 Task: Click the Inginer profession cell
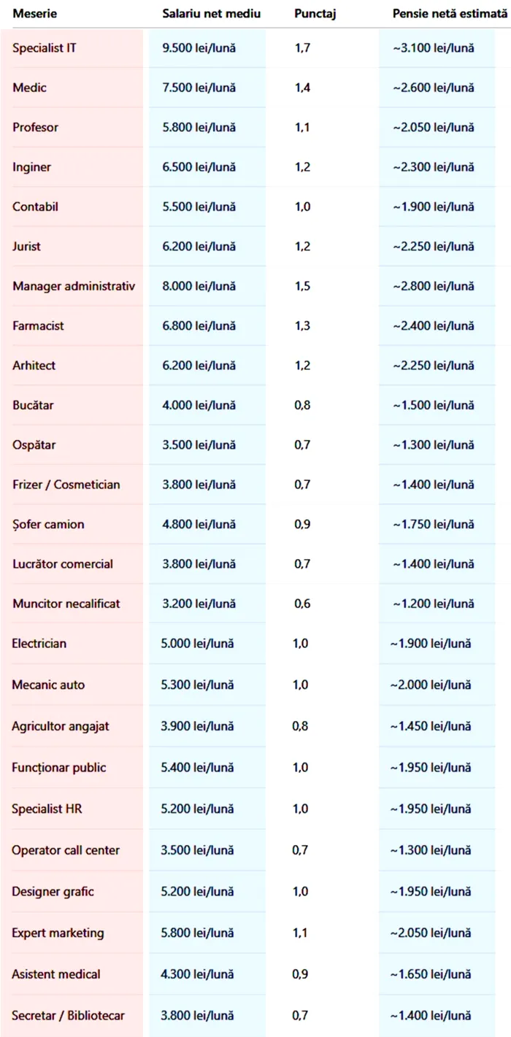point(32,167)
